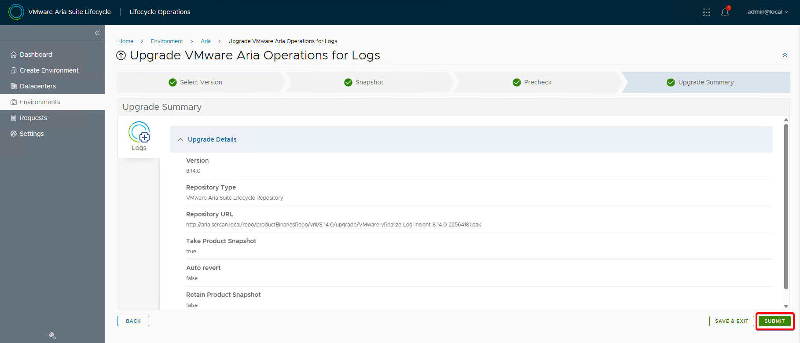
Task: Click the Dashboard home icon
Action: click(x=14, y=55)
